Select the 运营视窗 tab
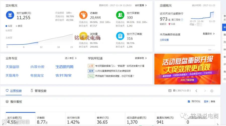The image size is (226, 126). click(14, 91)
